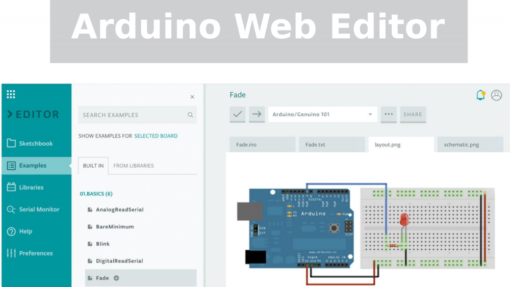Screen dimensions: 510x287
Task: Select the layout.png tab
Action: [401, 145]
